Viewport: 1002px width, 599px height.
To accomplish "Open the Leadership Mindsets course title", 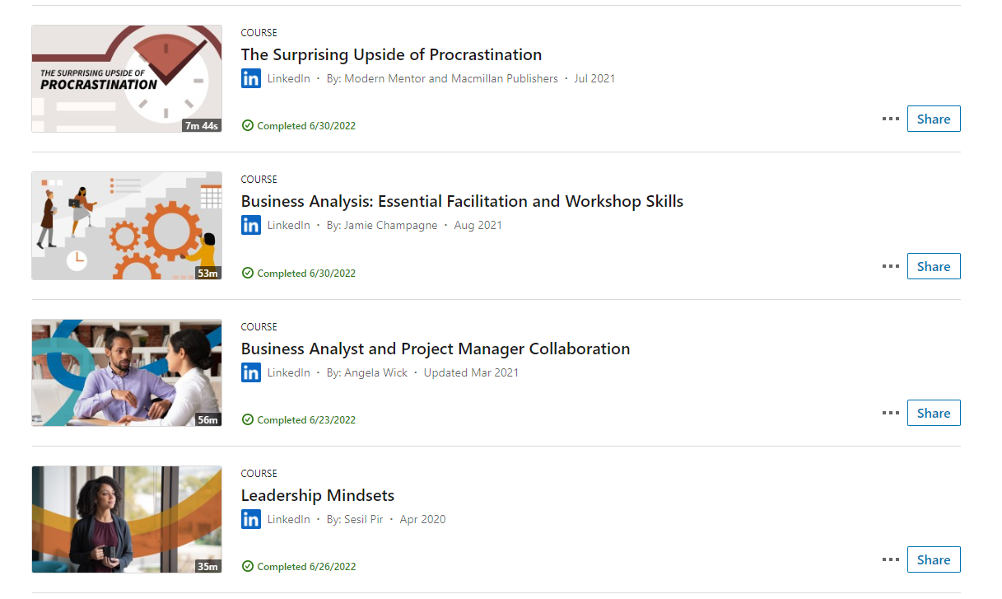I will click(x=317, y=495).
